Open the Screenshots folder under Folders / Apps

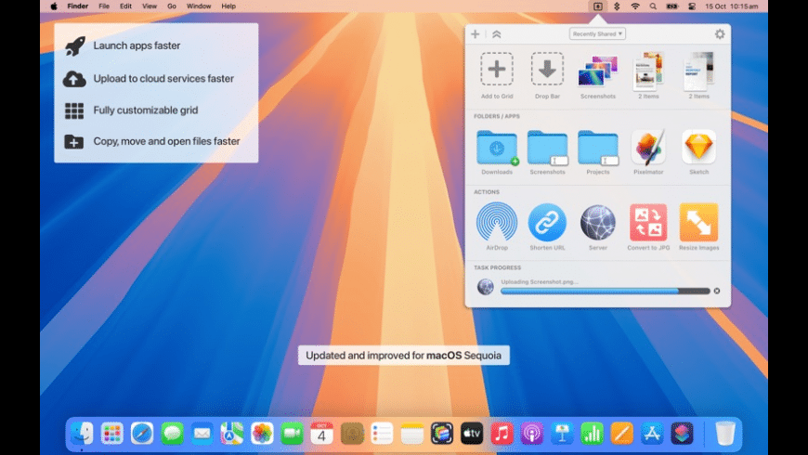click(x=547, y=148)
